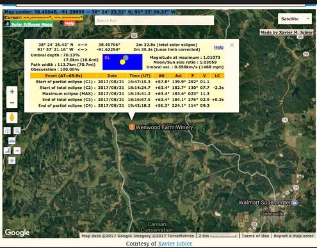Open the Terms of Use link
Image resolution: width=317 pixels, height=248 pixels.
(256, 236)
